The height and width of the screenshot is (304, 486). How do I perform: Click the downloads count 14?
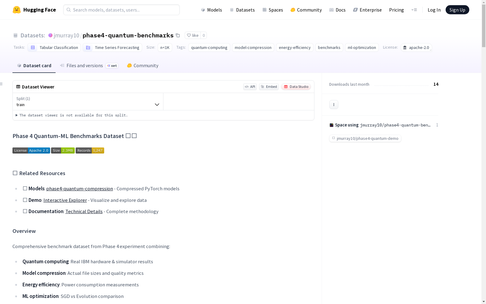pos(436,84)
